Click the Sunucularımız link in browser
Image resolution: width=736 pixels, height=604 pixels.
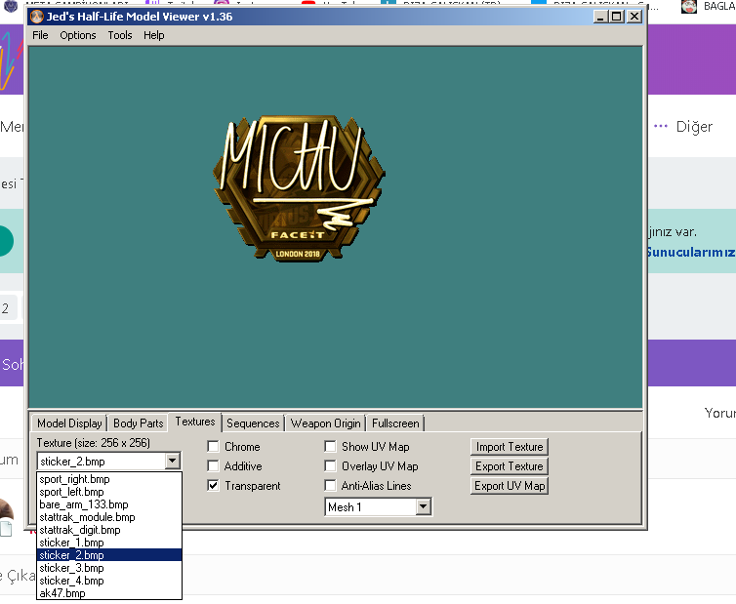tap(691, 252)
